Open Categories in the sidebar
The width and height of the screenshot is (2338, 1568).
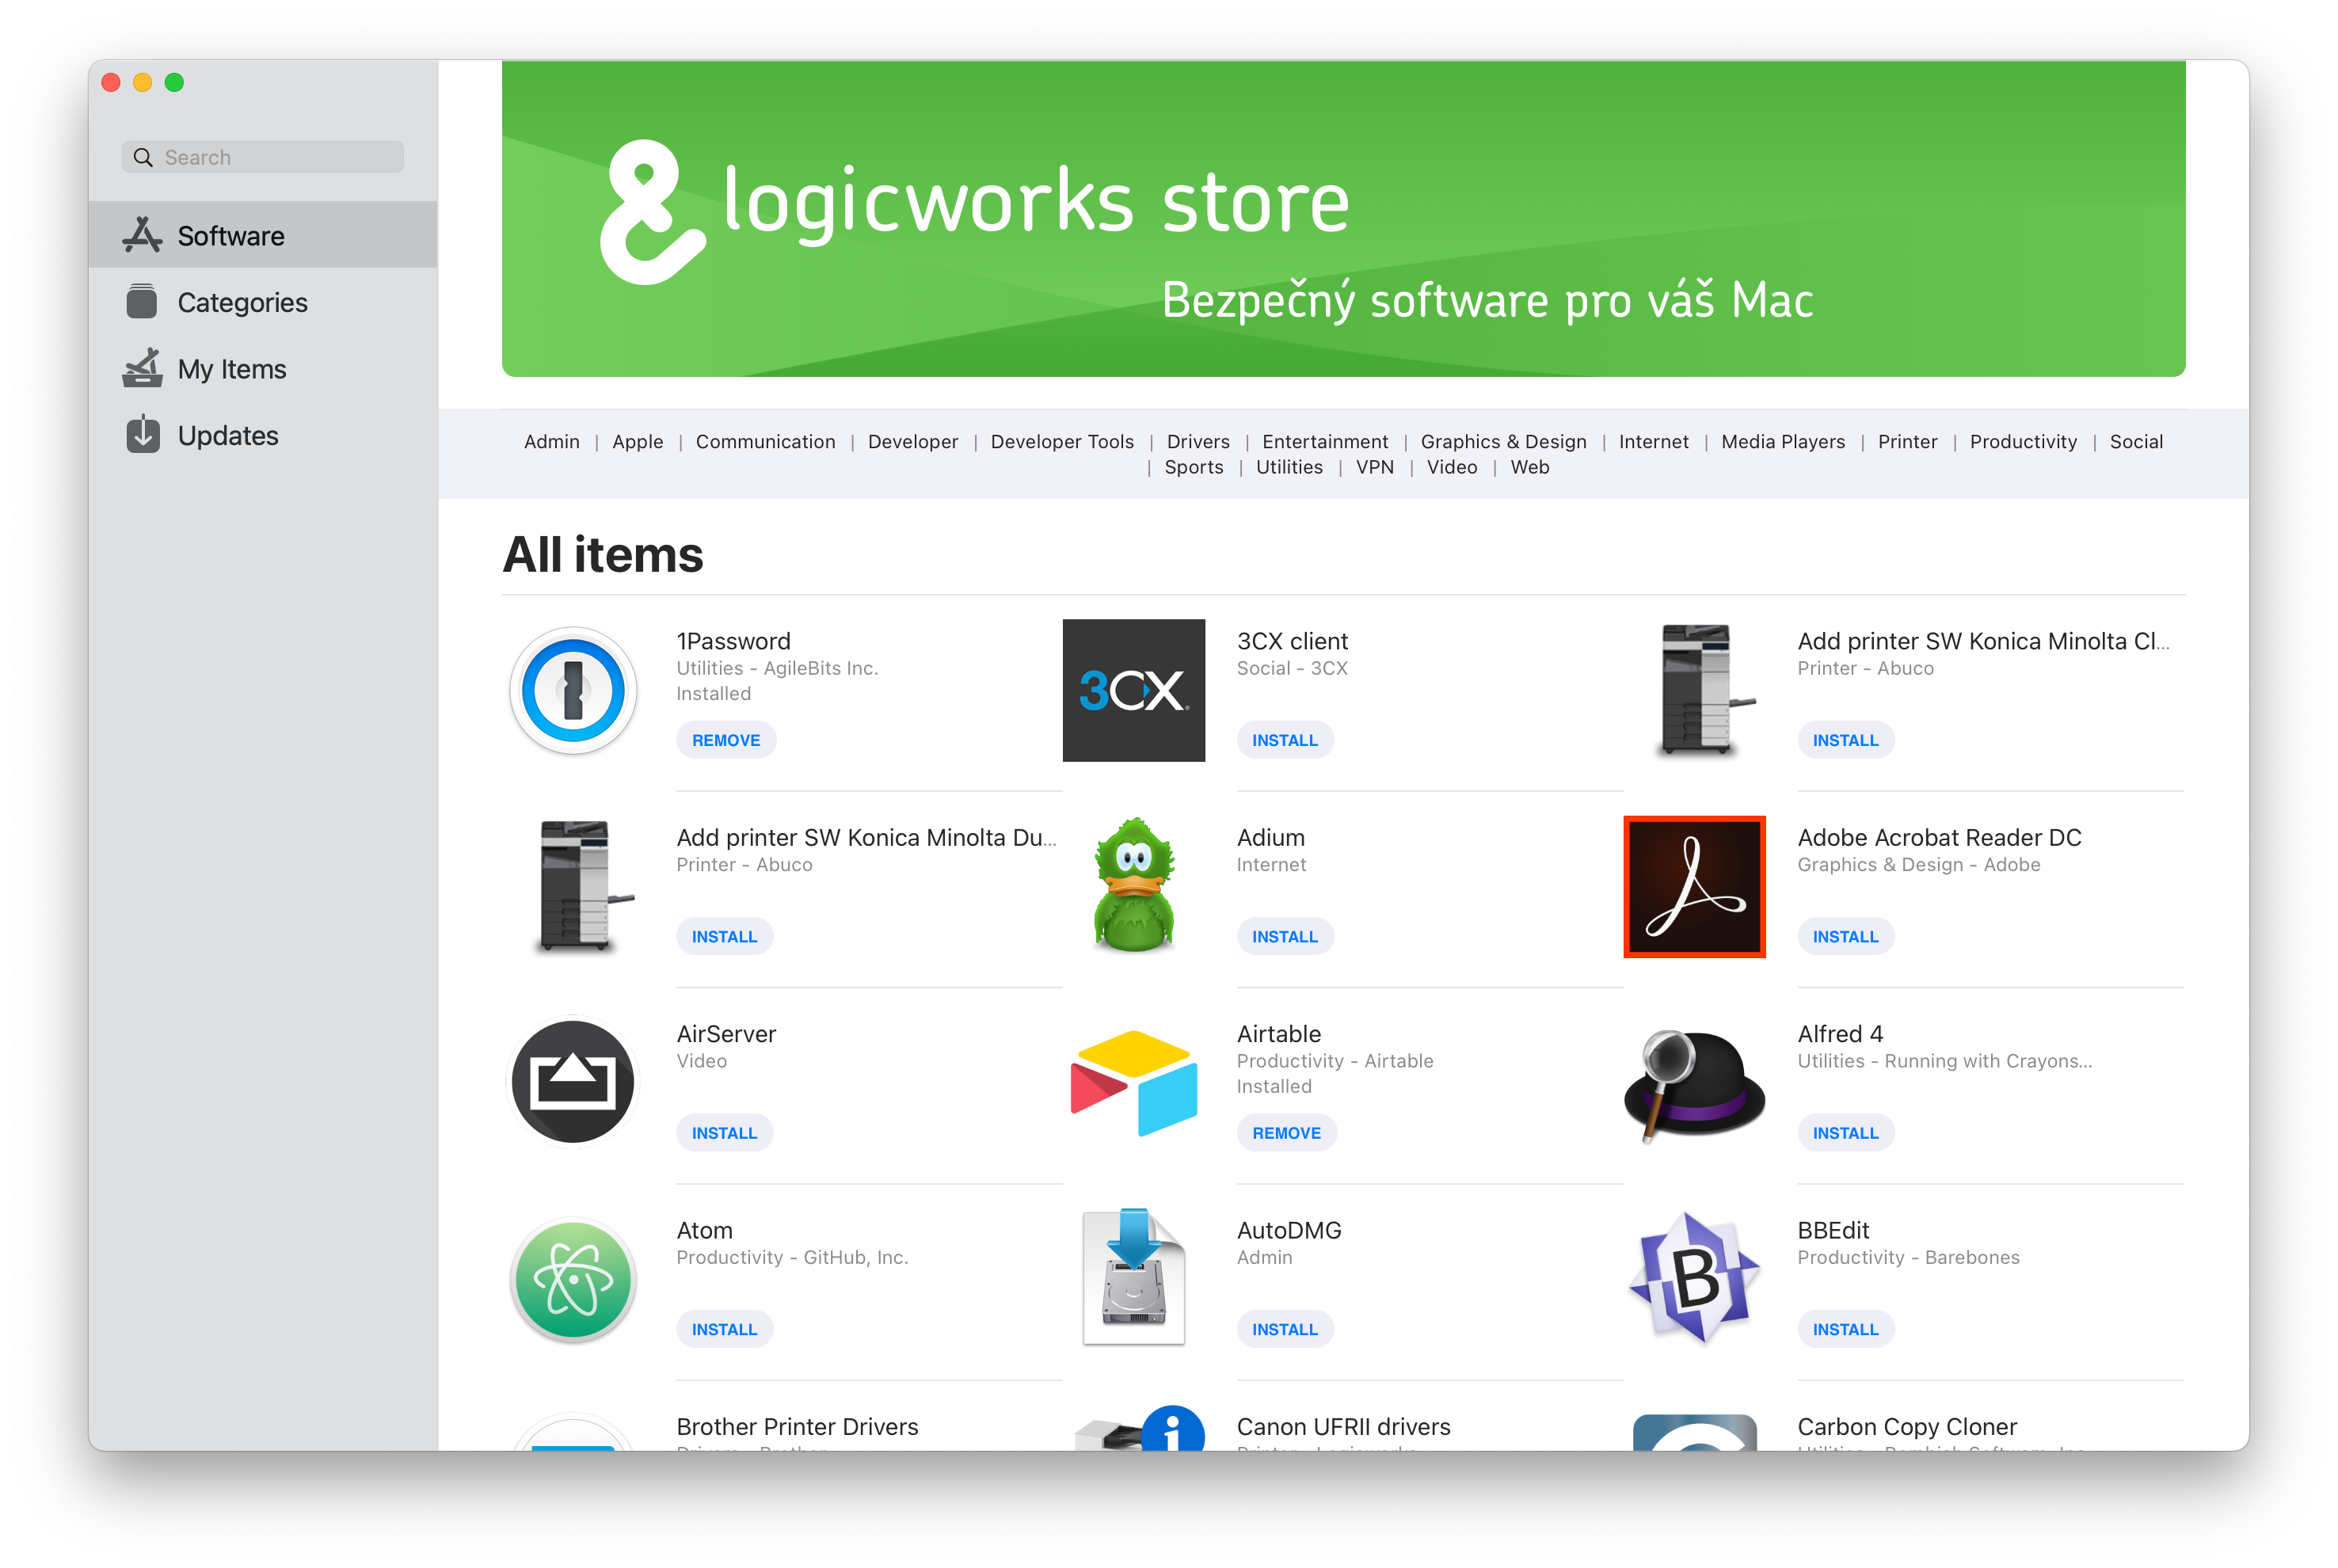coord(242,302)
